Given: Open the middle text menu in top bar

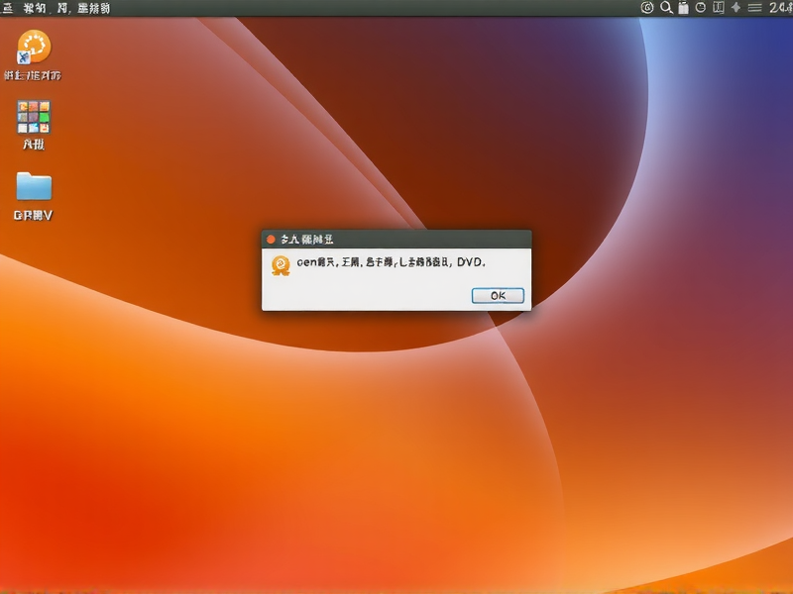Looking at the screenshot, I should point(64,8).
